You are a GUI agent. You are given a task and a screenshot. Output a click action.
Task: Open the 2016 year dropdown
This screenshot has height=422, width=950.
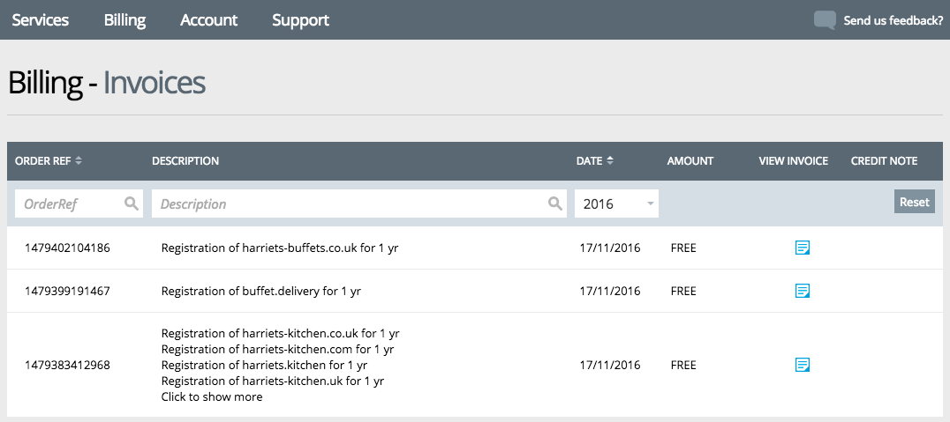(616, 204)
